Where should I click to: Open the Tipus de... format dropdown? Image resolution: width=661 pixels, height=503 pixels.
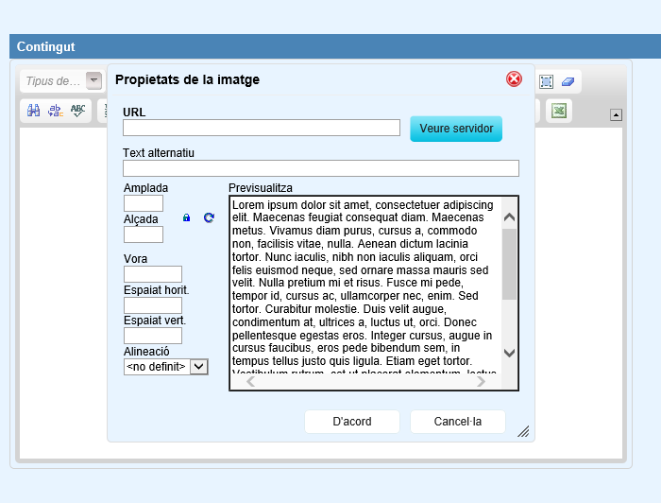click(93, 81)
